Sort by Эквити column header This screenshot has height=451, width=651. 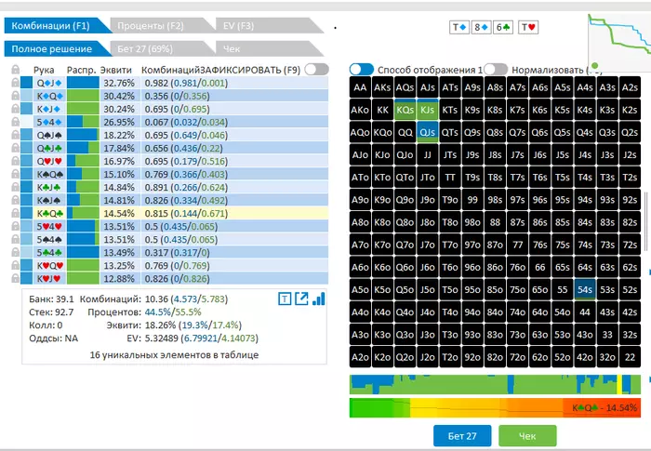tap(116, 70)
